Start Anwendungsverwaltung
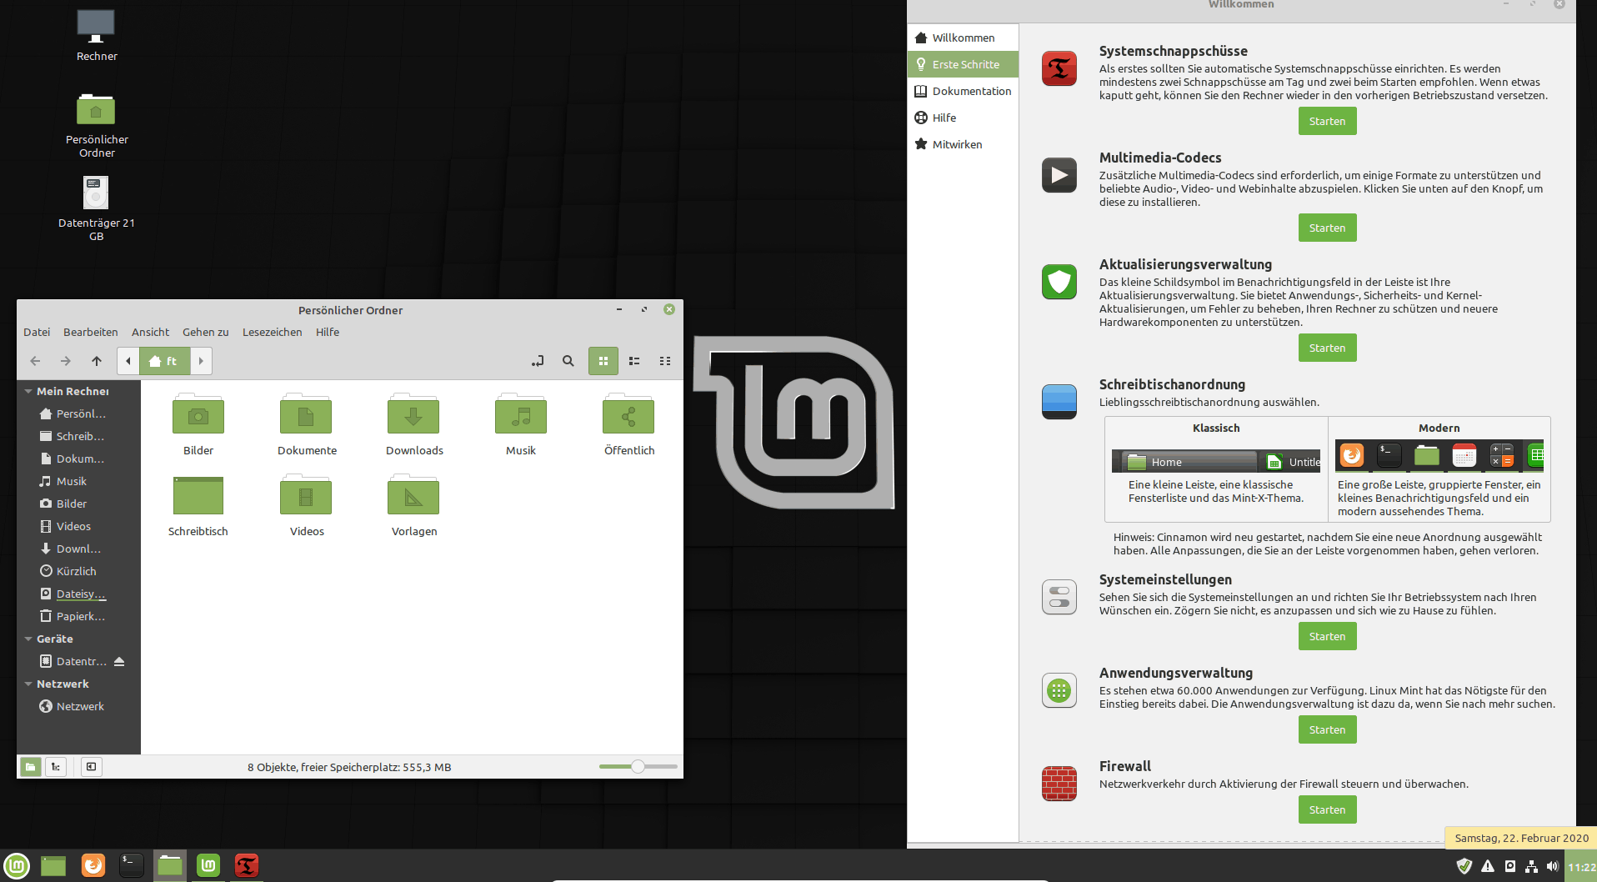 click(1327, 729)
